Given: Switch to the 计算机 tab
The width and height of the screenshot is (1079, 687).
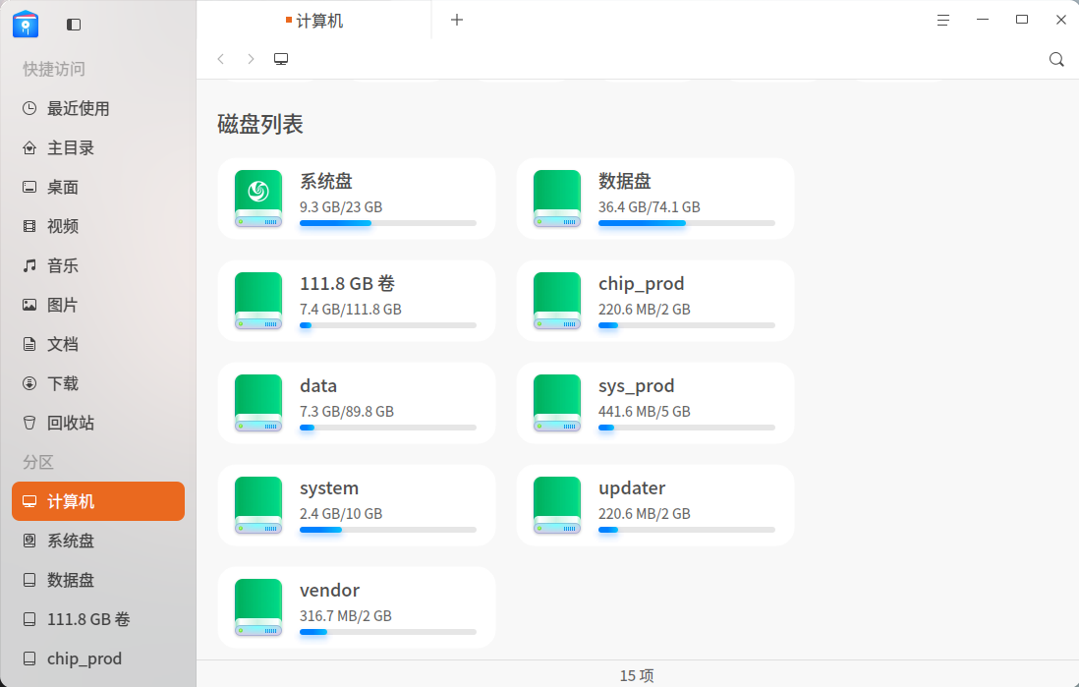Looking at the screenshot, I should pos(315,19).
